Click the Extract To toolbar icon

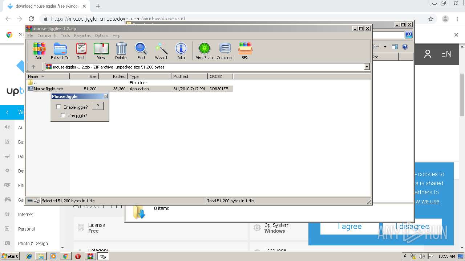[x=60, y=51]
